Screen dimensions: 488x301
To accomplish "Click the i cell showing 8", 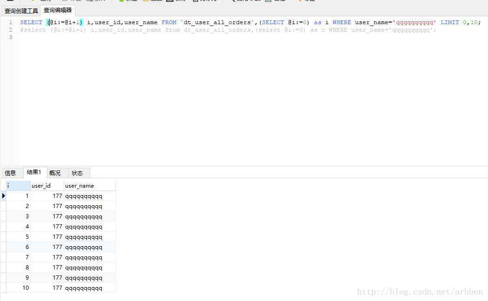I will click(x=18, y=268).
